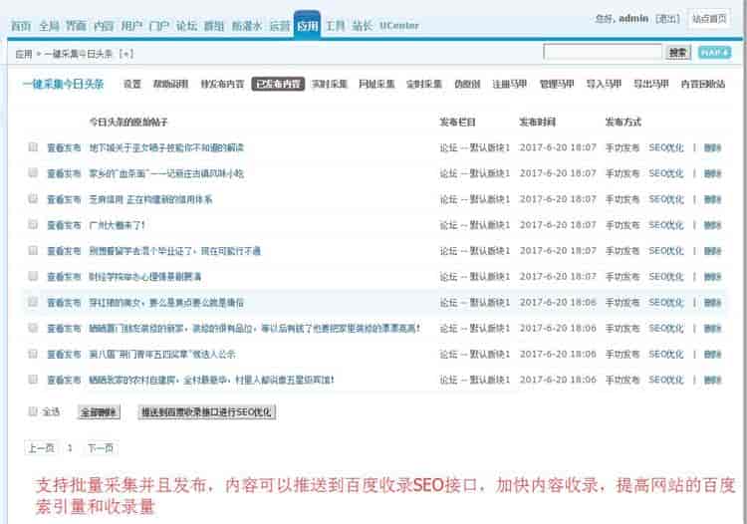Expand the [+] next to the breadcrumb
747x524 pixels.
click(x=125, y=53)
